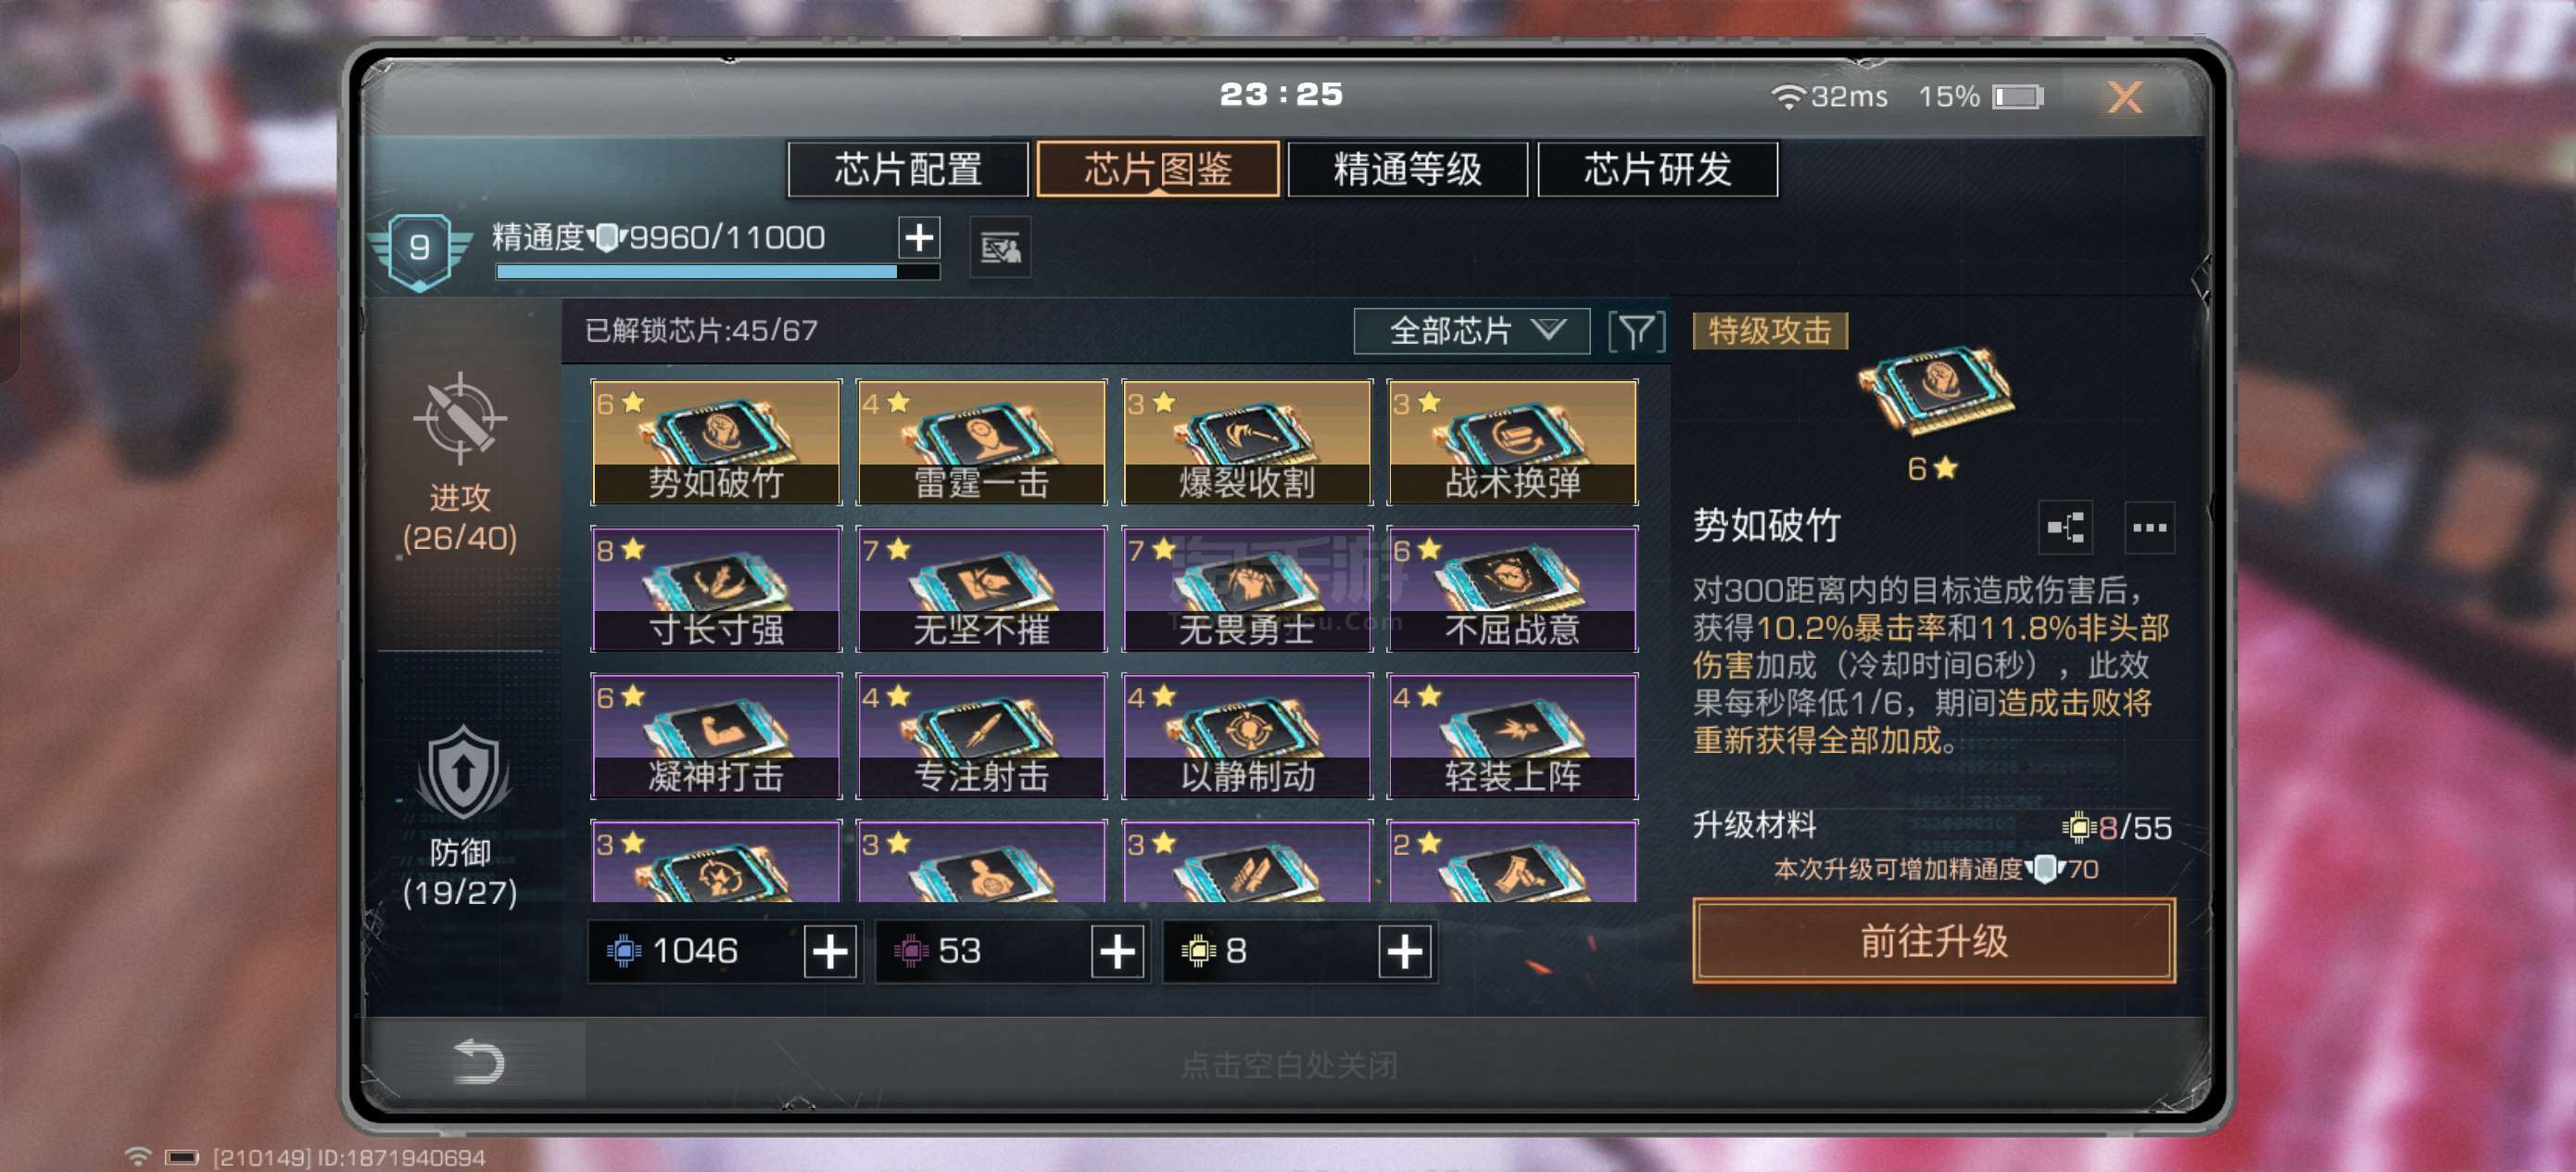Select the 雷霆一击 chip card
Image resolution: width=2576 pixels, height=1172 pixels.
coord(981,442)
